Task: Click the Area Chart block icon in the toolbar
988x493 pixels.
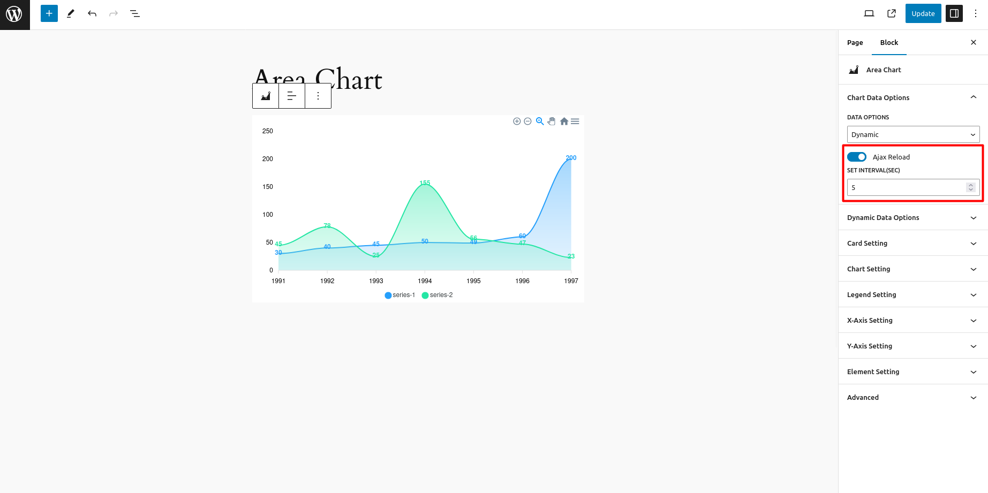Action: [265, 95]
